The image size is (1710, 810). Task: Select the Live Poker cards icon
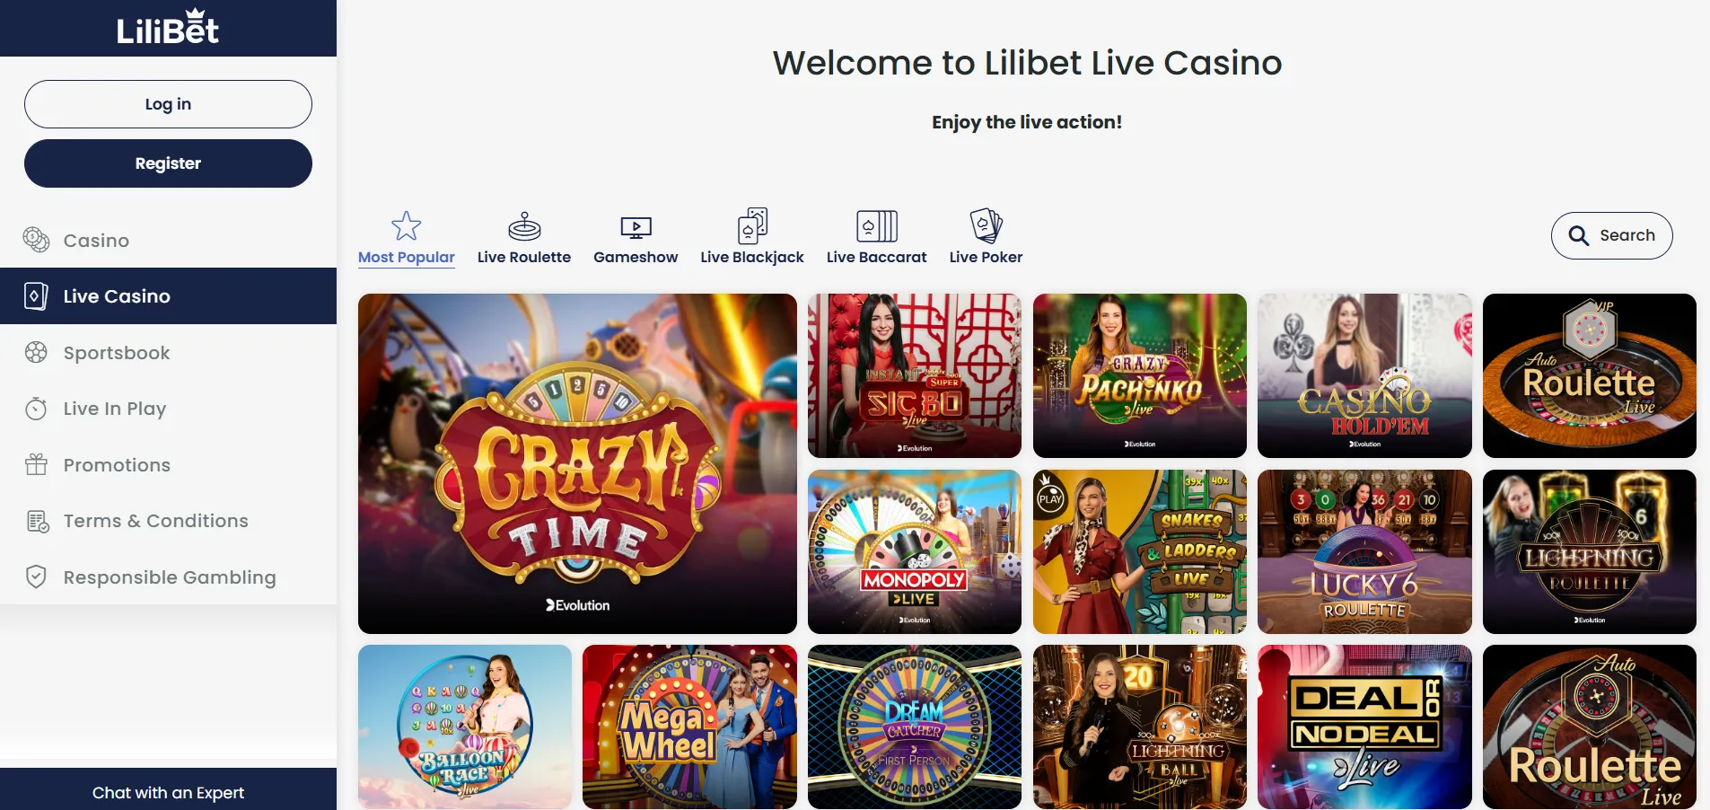(x=986, y=225)
